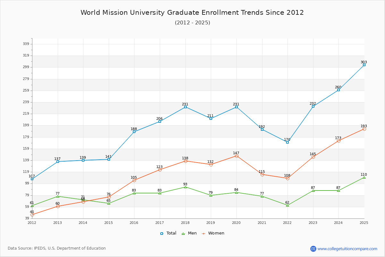The width and height of the screenshot is (385, 257).
Task: Select the 2025 Women data point labeled 193
Action: tap(364, 129)
